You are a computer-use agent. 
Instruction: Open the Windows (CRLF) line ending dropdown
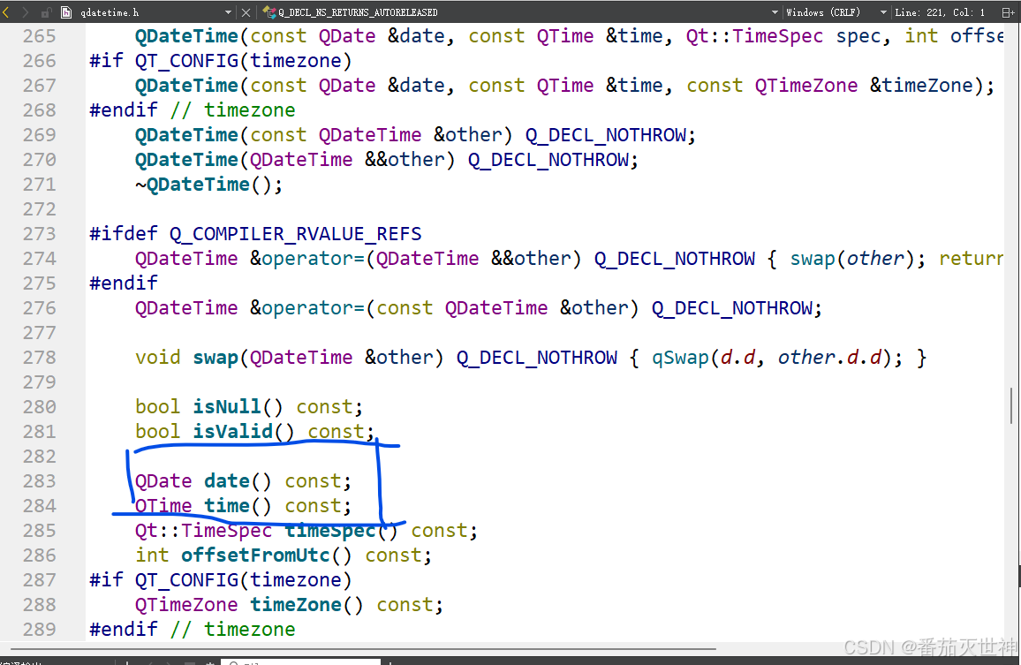click(883, 12)
